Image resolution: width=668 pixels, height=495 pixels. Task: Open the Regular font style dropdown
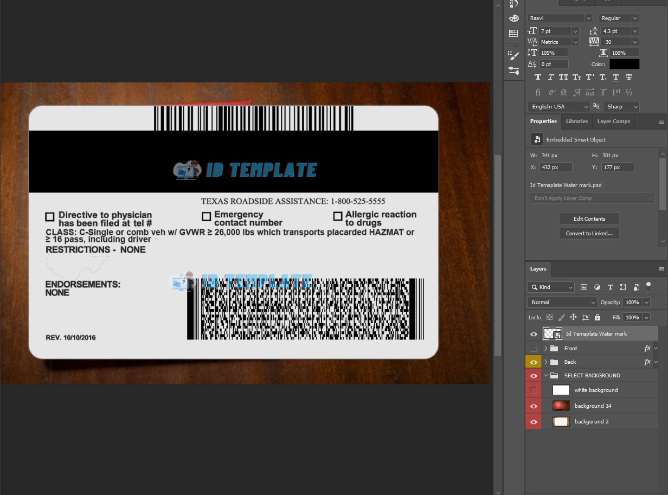pyautogui.click(x=635, y=18)
